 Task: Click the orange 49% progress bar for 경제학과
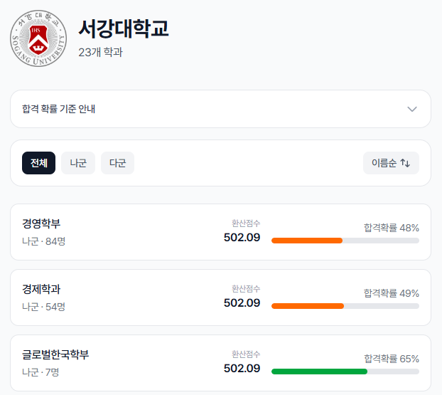tap(308, 306)
